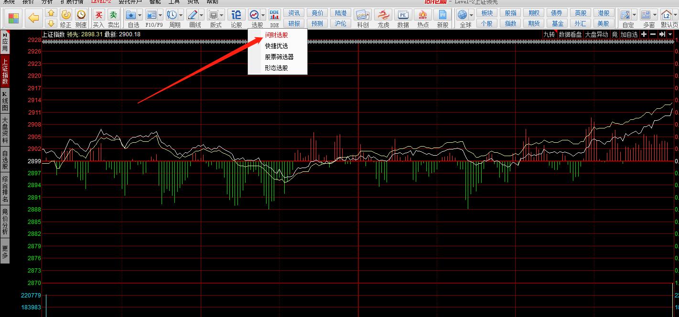Switch to the K线图 side tab
679x317 pixels.
coord(5,101)
